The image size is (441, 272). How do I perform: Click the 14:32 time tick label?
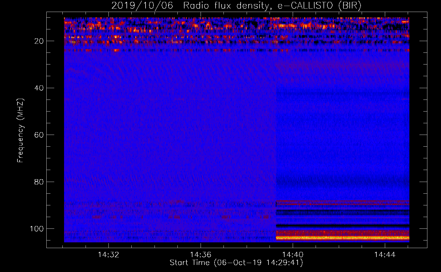pos(108,255)
